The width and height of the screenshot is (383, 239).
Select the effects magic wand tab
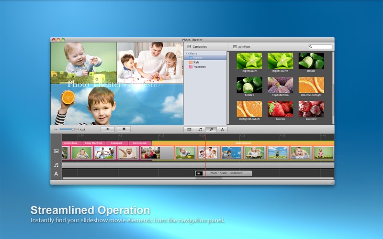coord(211,130)
